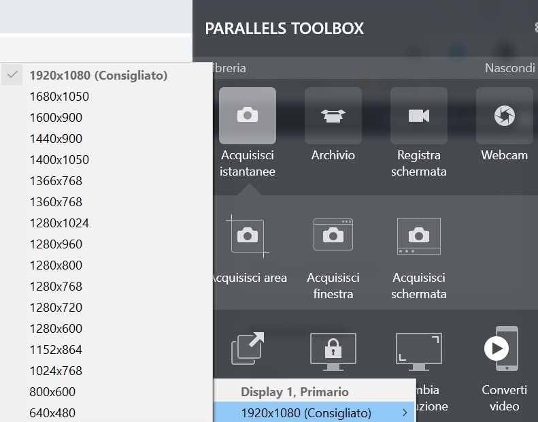Start the Acquisisci area capture
This screenshot has height=422, width=538.
click(x=248, y=236)
